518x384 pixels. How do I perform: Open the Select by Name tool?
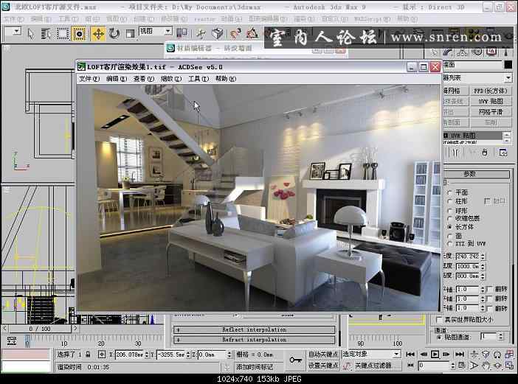(46, 34)
